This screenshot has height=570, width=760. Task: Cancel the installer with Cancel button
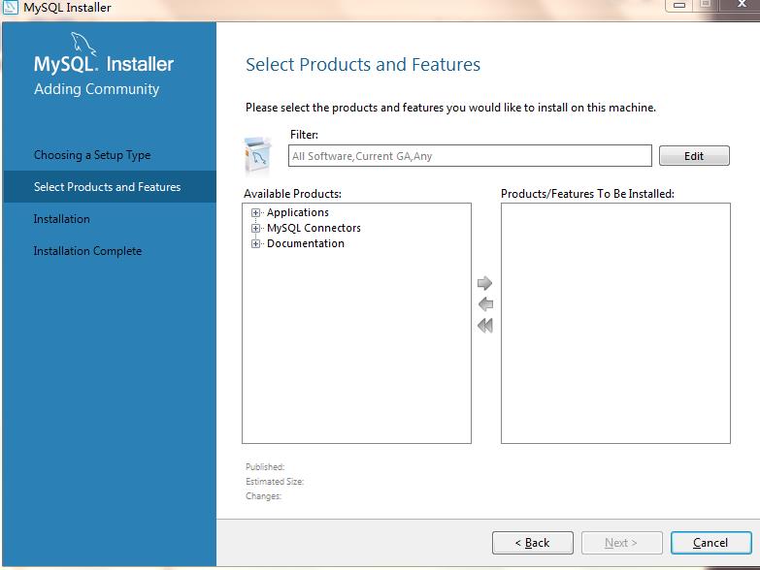click(711, 543)
